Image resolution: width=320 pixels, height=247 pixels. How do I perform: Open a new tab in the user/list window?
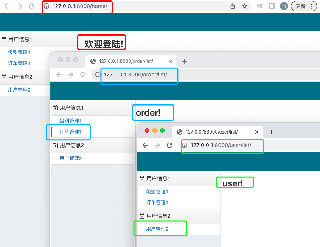pos(271,132)
